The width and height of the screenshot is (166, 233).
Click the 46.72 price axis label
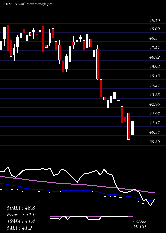(x=155, y=57)
